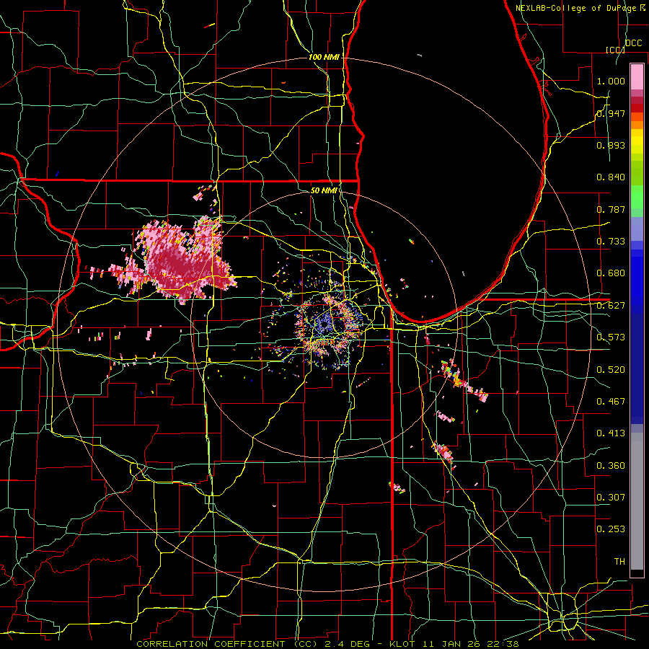Click the TH label at the scale bottom
This screenshot has width=649, height=649.
(x=619, y=562)
